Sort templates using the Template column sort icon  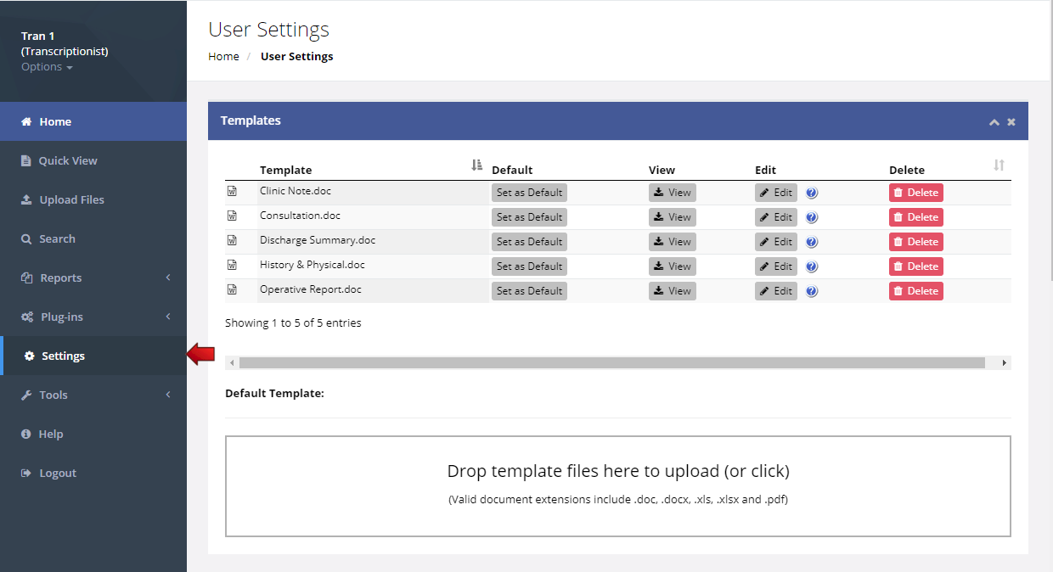click(476, 165)
